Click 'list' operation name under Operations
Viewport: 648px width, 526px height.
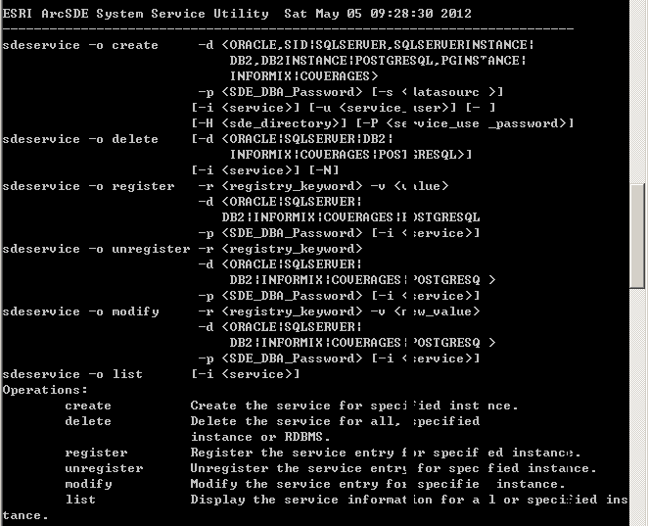tap(80, 500)
